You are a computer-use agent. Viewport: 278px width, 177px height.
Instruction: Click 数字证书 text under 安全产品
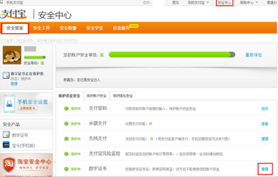(x=20, y=135)
